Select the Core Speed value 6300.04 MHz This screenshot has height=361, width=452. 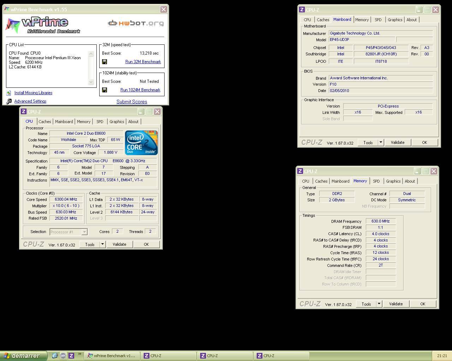click(x=66, y=200)
